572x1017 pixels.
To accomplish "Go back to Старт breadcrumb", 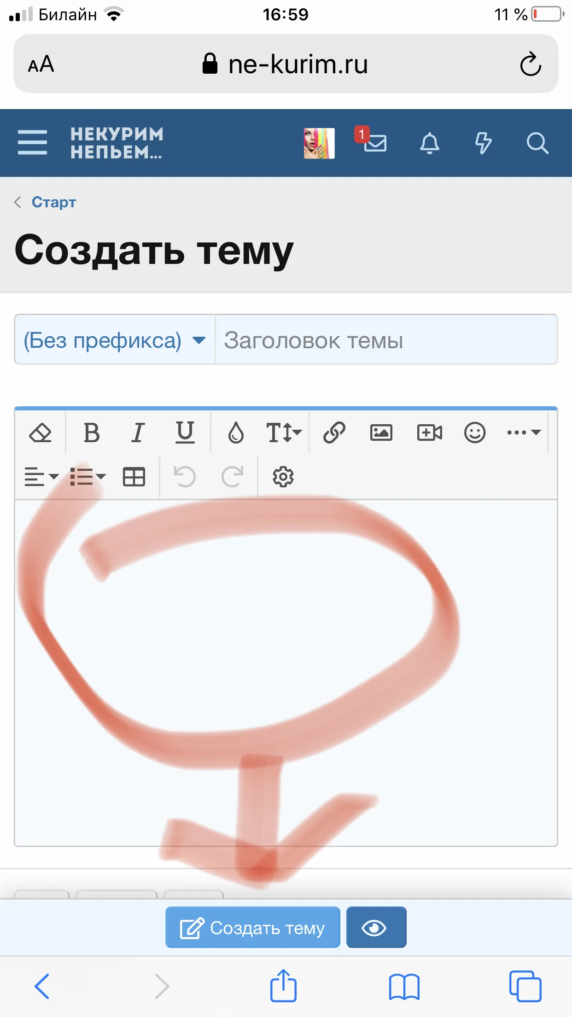I will (x=53, y=202).
